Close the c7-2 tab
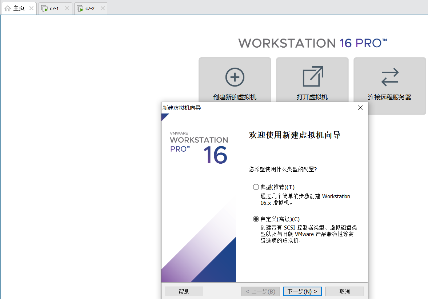The height and width of the screenshot is (299, 428). pos(103,8)
